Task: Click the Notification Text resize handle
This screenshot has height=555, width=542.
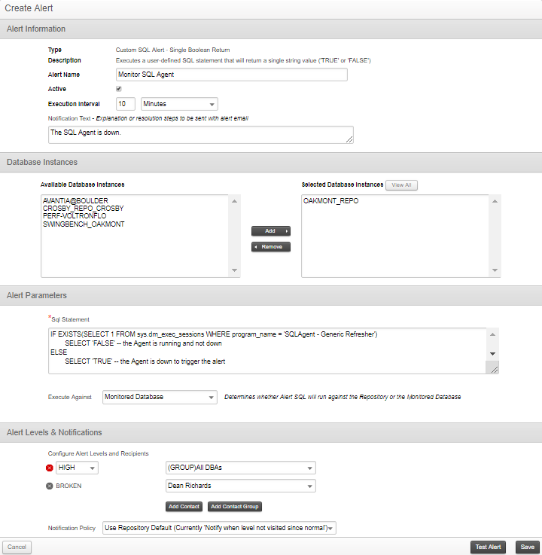Action: [x=349, y=139]
